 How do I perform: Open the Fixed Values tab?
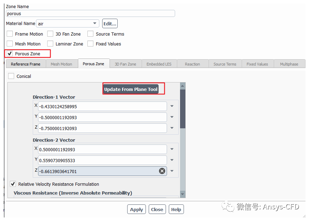(258, 64)
